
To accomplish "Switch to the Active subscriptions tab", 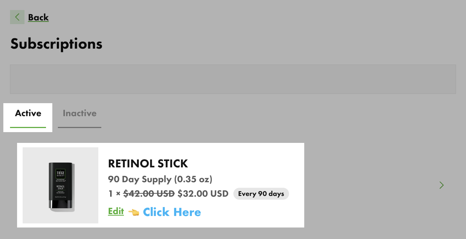I will 28,114.
